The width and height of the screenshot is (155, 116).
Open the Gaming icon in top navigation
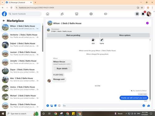coord(105,14)
